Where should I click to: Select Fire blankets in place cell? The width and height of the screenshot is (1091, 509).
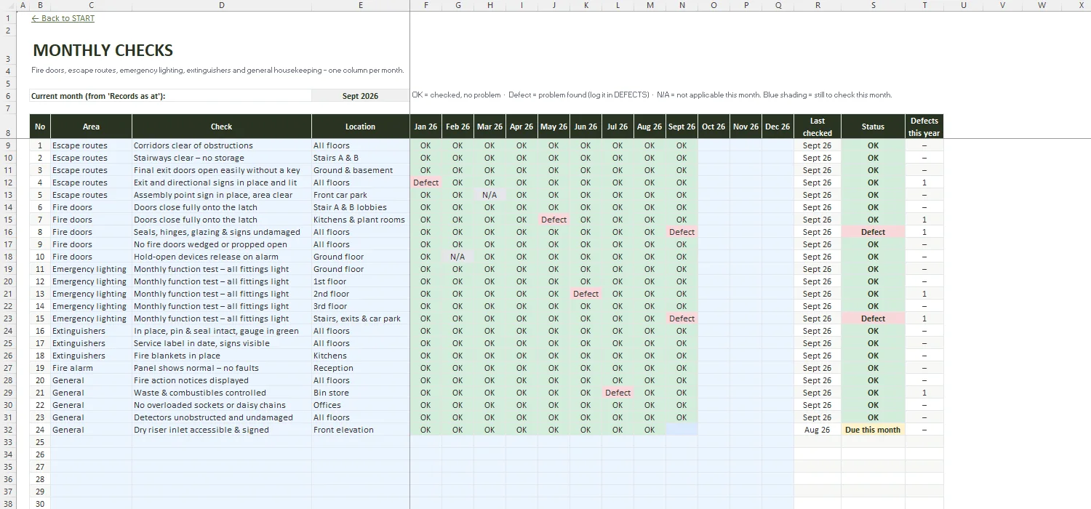coord(222,356)
